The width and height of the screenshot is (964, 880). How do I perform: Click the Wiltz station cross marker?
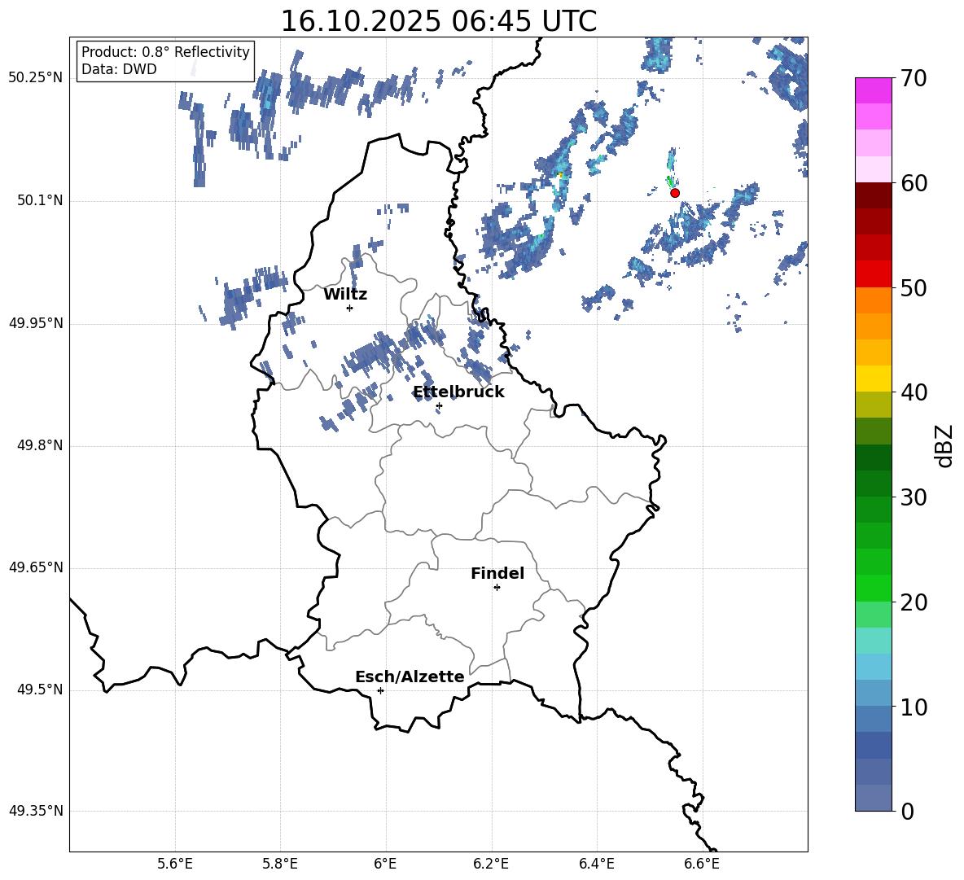(x=350, y=308)
